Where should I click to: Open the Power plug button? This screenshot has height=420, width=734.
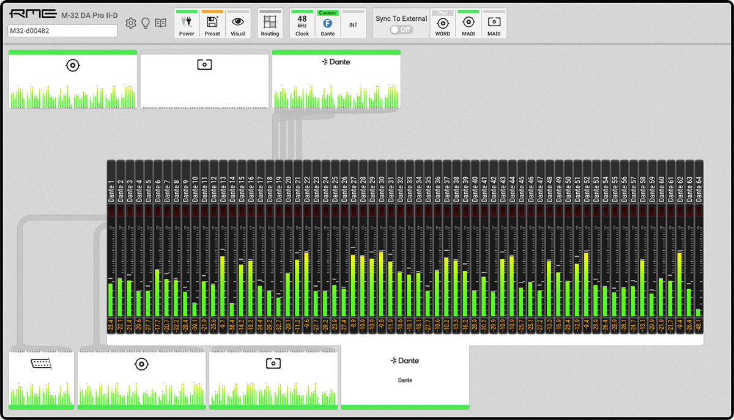coord(187,24)
